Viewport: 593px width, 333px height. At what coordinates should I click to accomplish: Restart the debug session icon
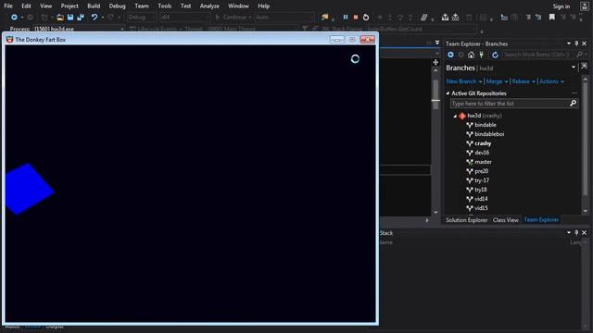tap(366, 17)
